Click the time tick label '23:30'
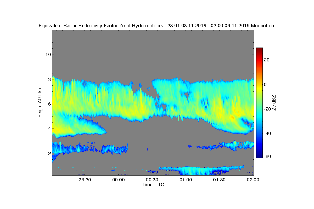 (x=85, y=180)
